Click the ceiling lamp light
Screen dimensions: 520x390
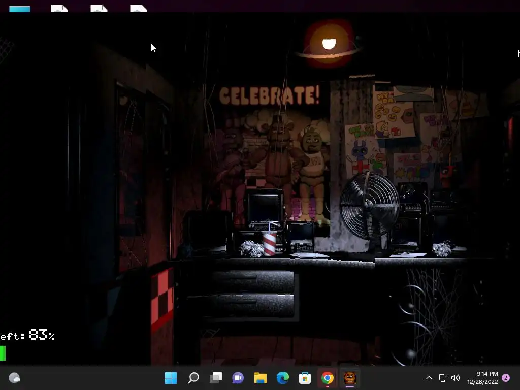(x=329, y=44)
